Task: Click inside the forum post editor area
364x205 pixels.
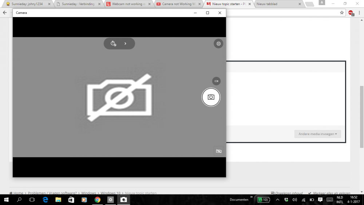Action: (x=285, y=99)
